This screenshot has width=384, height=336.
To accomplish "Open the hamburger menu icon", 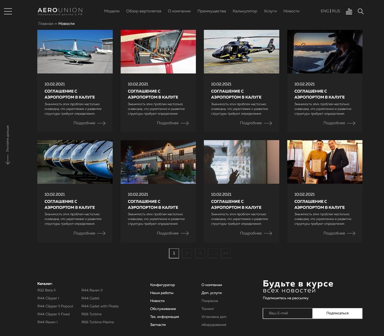I will tap(8, 11).
